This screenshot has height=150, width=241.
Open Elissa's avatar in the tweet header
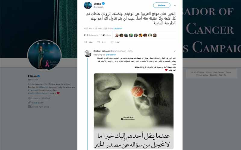88,5
